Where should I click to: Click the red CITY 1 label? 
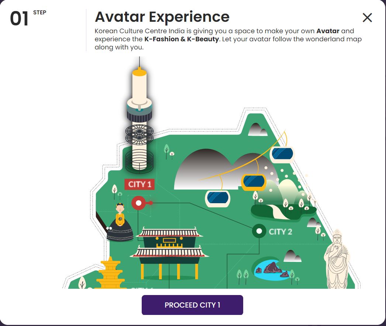coord(139,184)
